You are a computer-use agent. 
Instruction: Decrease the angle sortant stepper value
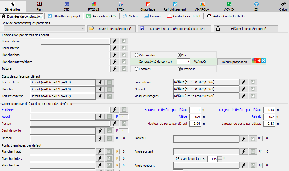(x=220, y=160)
